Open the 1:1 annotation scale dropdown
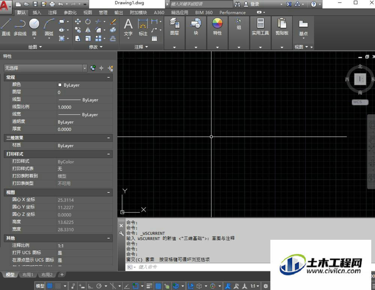The width and height of the screenshot is (375, 290). [255, 286]
